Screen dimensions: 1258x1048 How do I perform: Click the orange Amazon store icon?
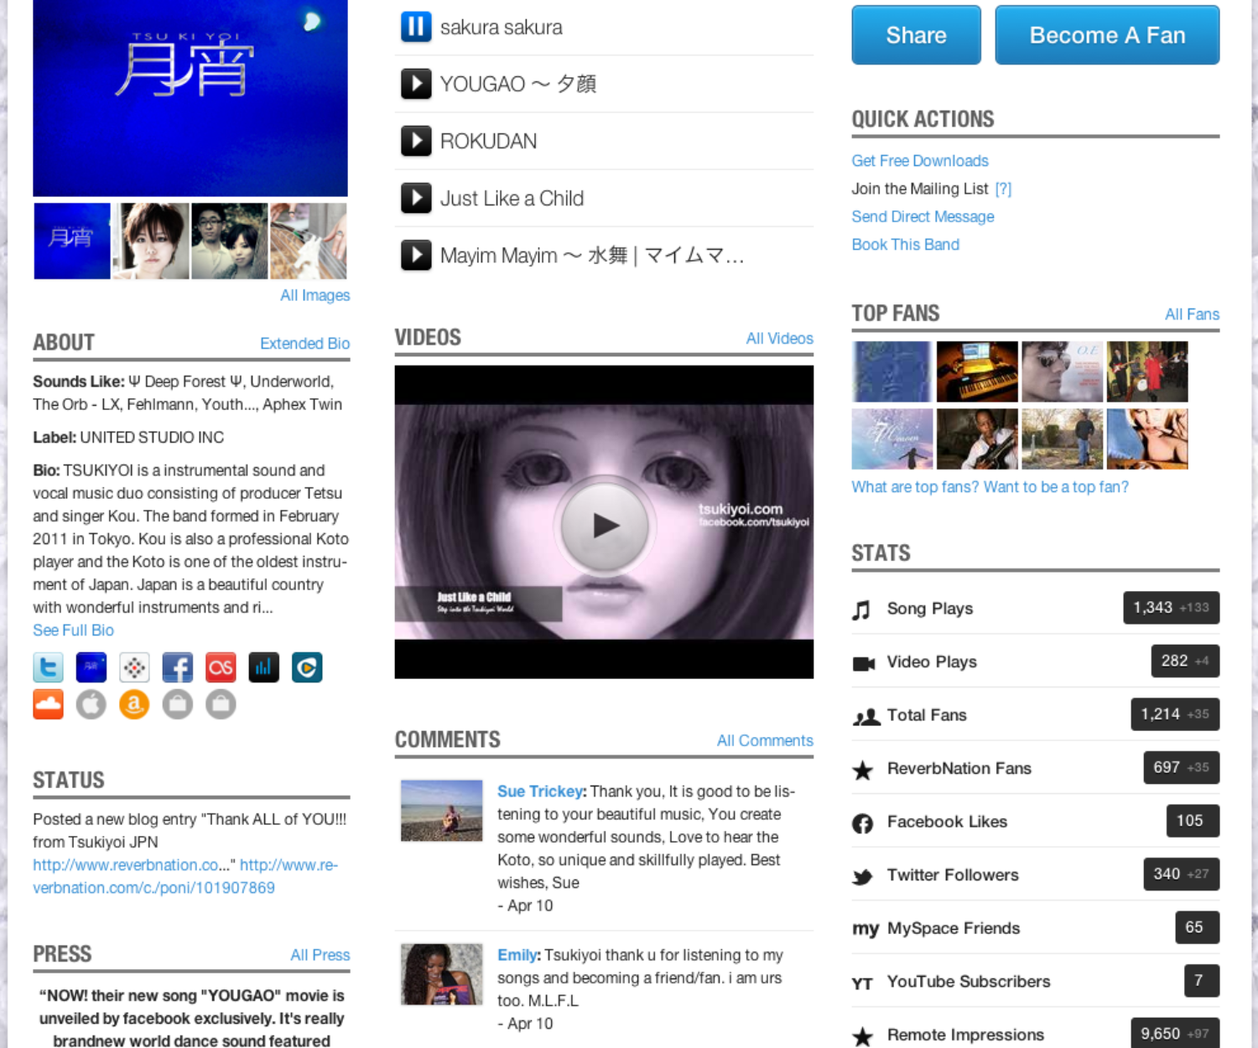(134, 704)
